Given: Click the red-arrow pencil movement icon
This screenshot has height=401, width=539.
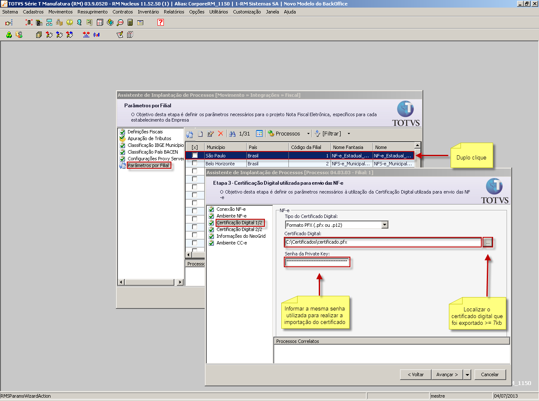Looking at the screenshot, I should (49, 35).
